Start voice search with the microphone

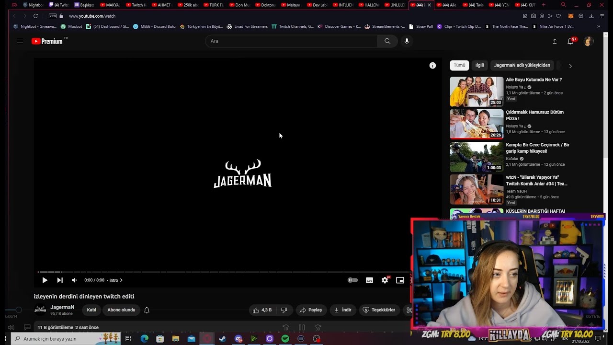(x=407, y=41)
